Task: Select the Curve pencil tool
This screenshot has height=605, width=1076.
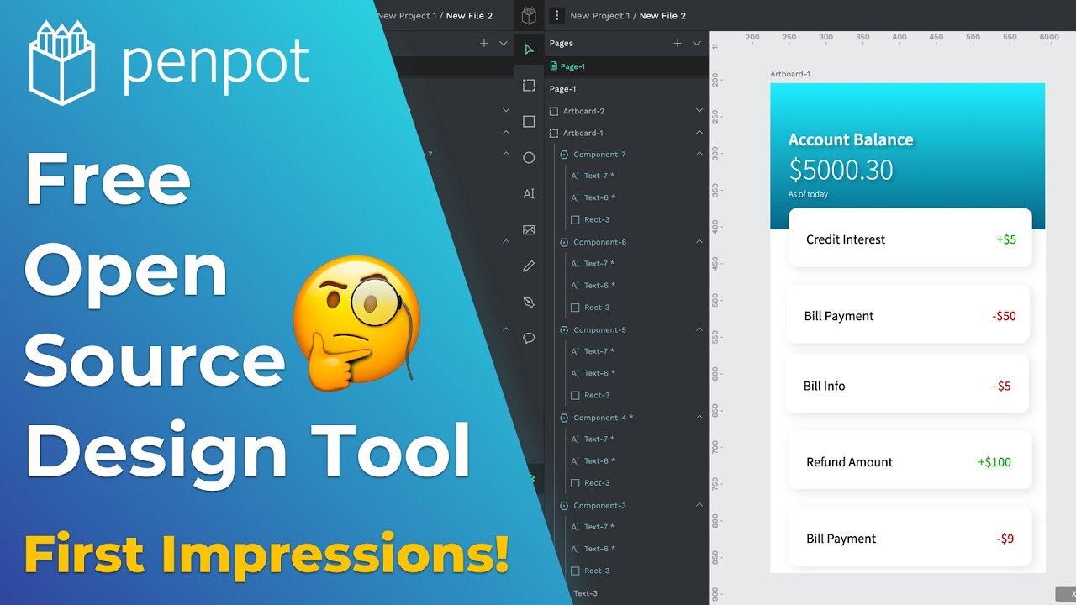Action: click(x=529, y=266)
